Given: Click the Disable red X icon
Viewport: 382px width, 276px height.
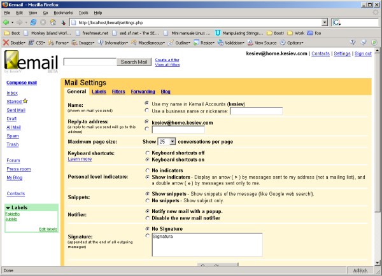Looking at the screenshot, I should [x=6, y=43].
